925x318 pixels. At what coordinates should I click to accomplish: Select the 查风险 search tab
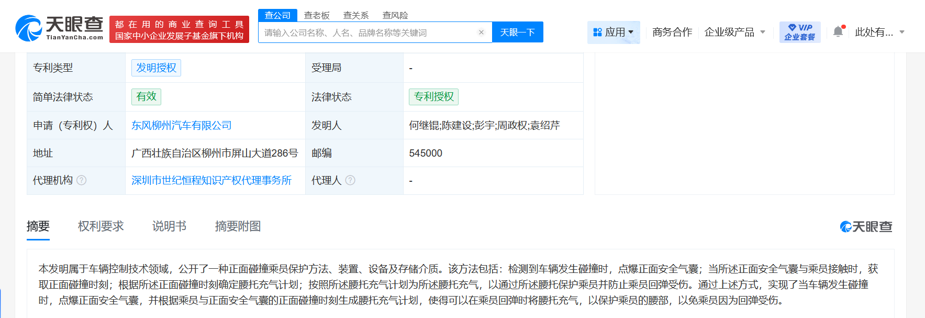tap(395, 15)
